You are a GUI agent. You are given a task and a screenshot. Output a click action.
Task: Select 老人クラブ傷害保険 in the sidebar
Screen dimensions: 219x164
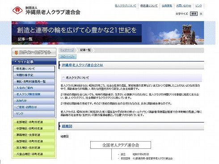click(34, 94)
